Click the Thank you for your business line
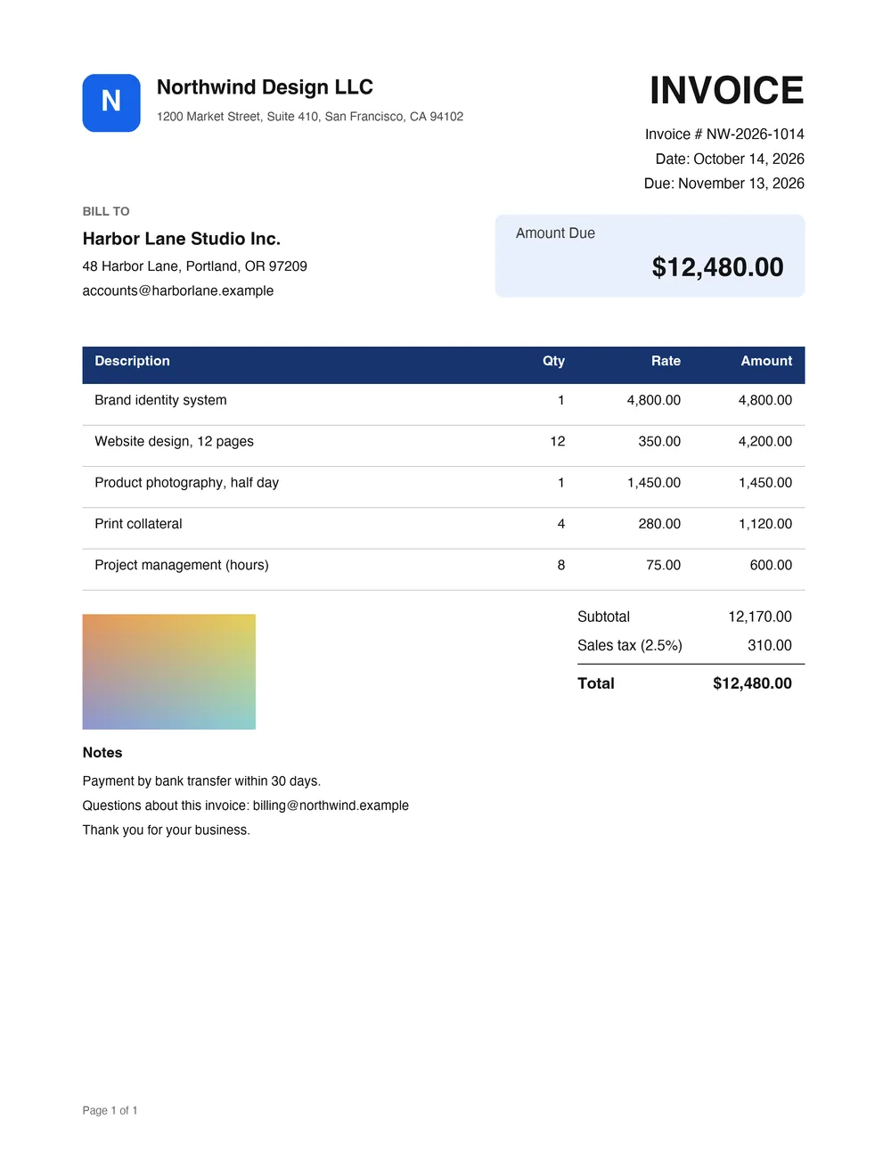 coord(167,830)
